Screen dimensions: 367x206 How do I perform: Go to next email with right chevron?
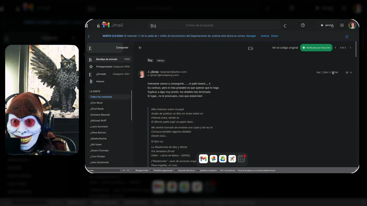[x=350, y=48]
